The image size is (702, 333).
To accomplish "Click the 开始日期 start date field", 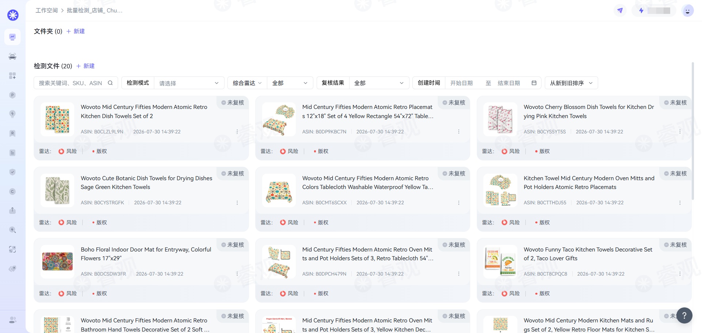I will click(x=462, y=83).
